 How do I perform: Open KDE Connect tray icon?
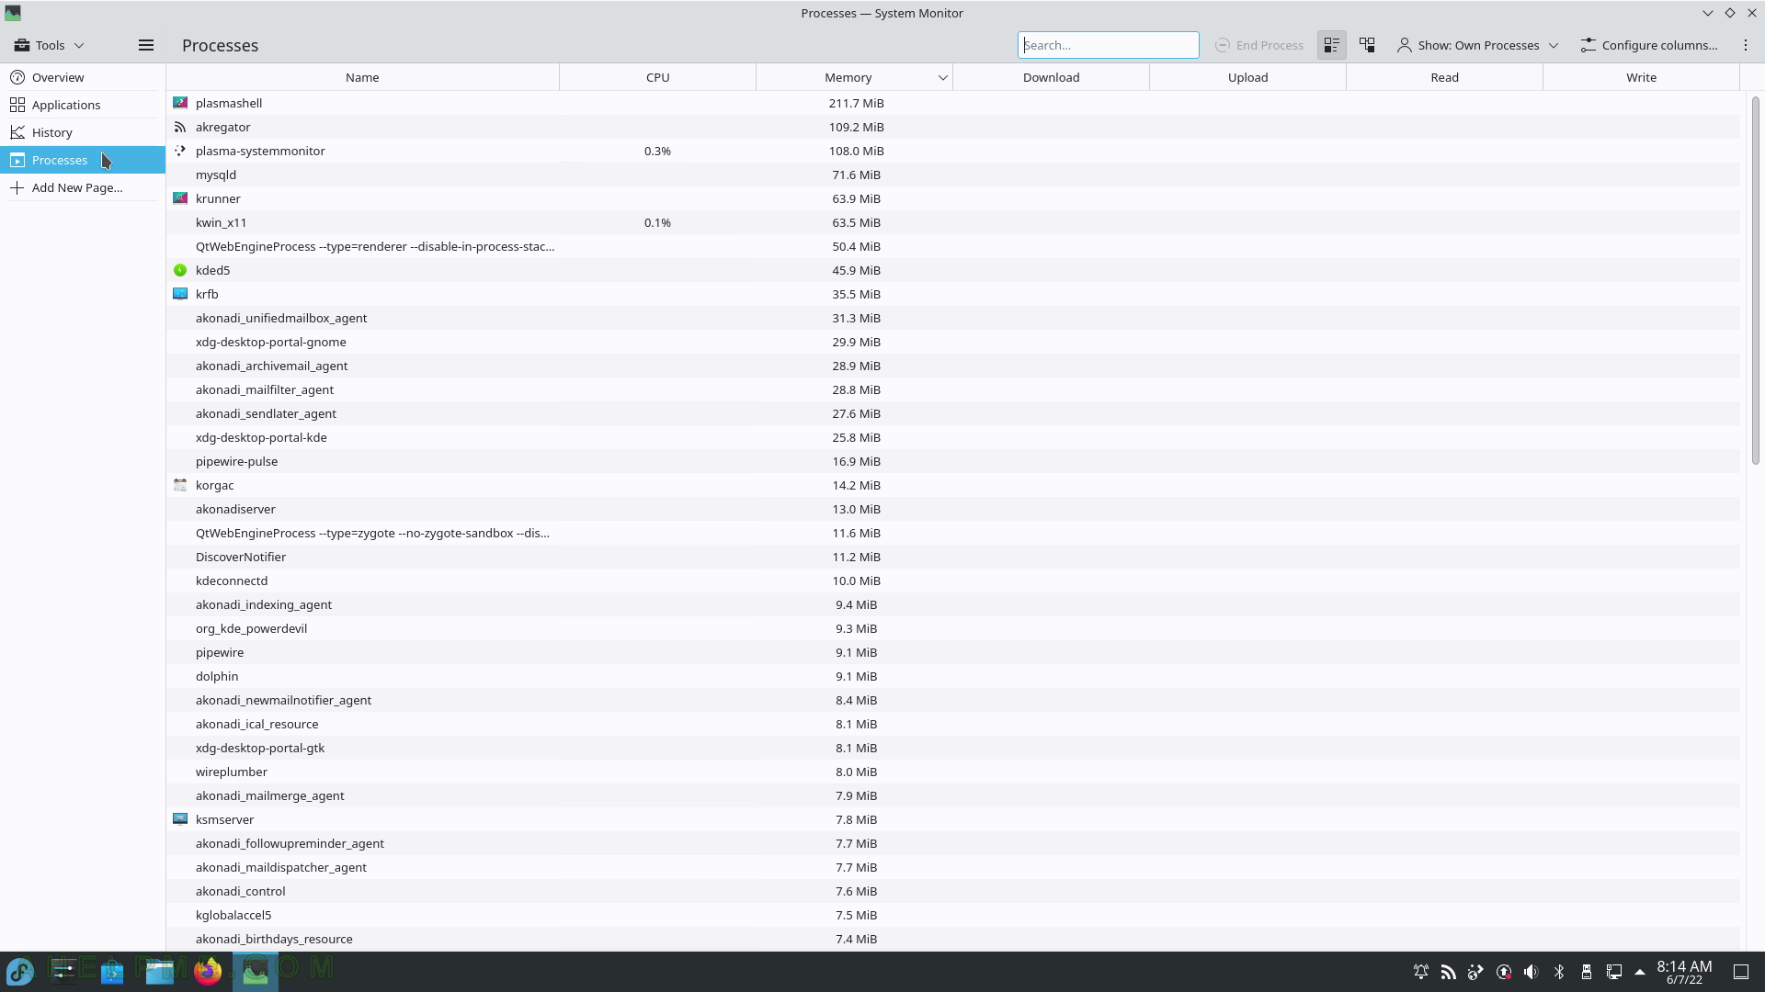point(1475,972)
